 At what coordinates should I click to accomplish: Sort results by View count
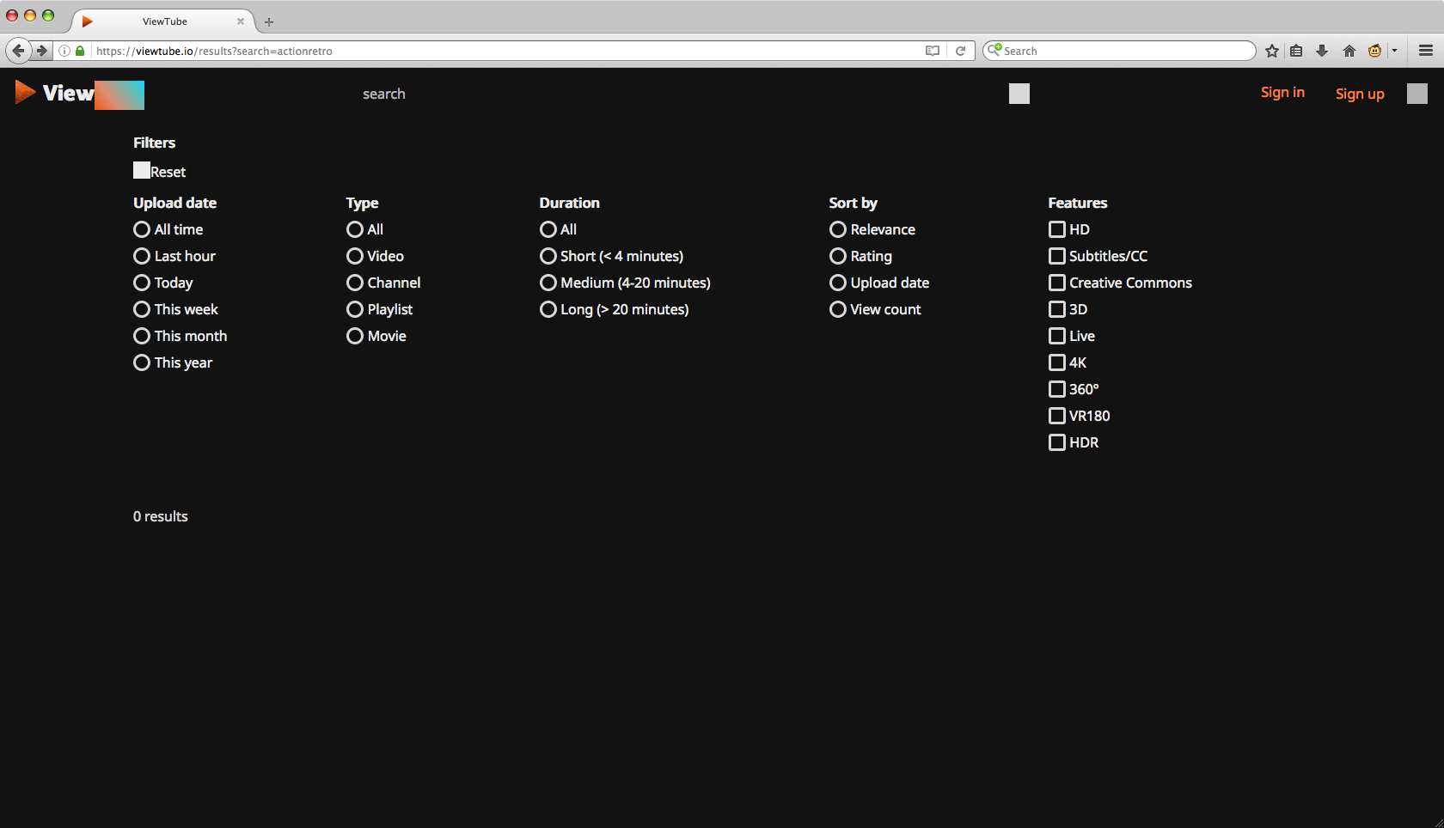[x=876, y=309]
